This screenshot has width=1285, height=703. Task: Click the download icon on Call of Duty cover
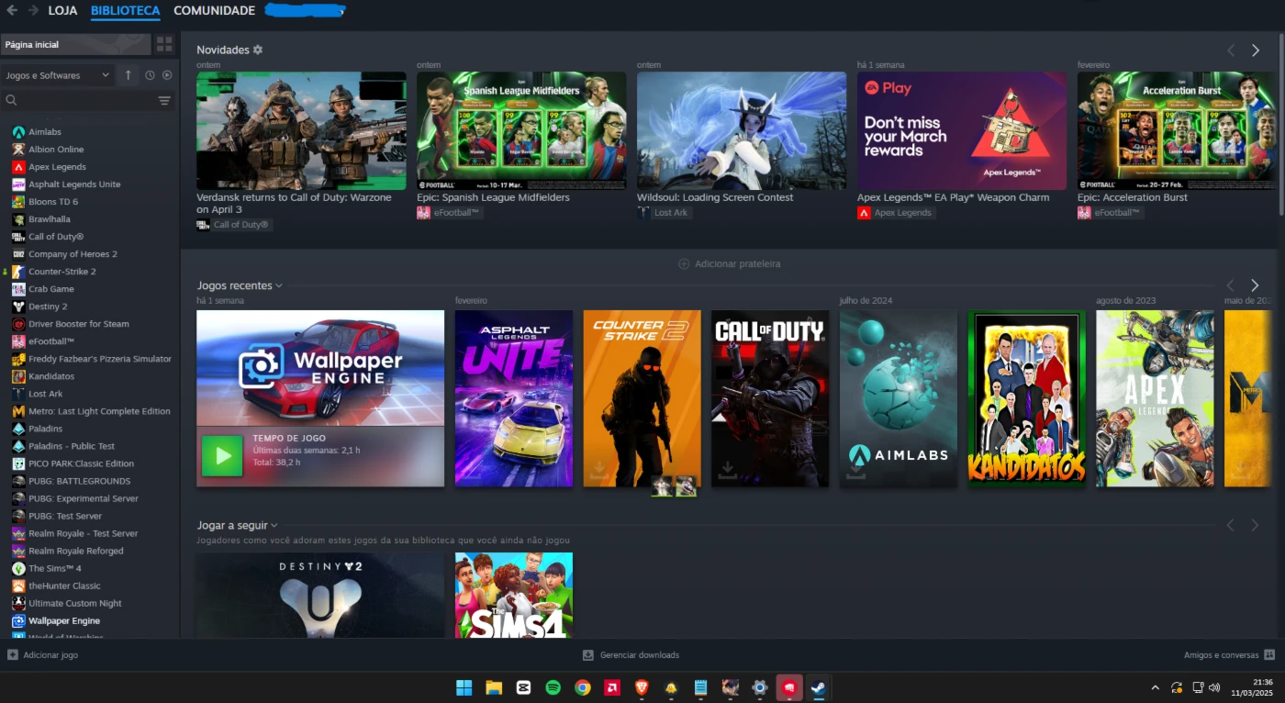[727, 471]
